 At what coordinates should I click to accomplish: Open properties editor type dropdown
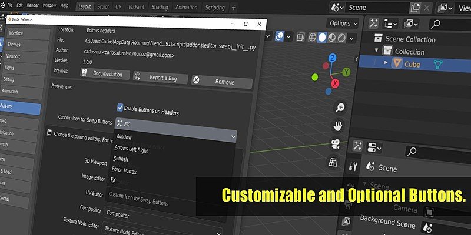pos(374,147)
